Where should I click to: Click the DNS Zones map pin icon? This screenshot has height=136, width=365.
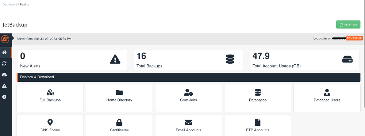tap(50, 122)
